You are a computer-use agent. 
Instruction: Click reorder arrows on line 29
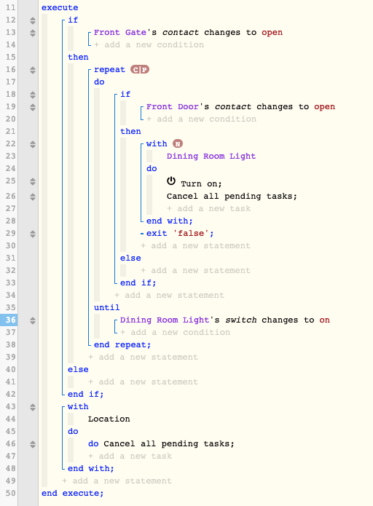click(x=33, y=234)
